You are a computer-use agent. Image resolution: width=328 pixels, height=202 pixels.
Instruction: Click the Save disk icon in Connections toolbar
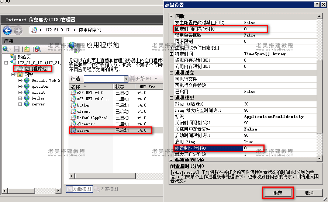tap(17, 49)
